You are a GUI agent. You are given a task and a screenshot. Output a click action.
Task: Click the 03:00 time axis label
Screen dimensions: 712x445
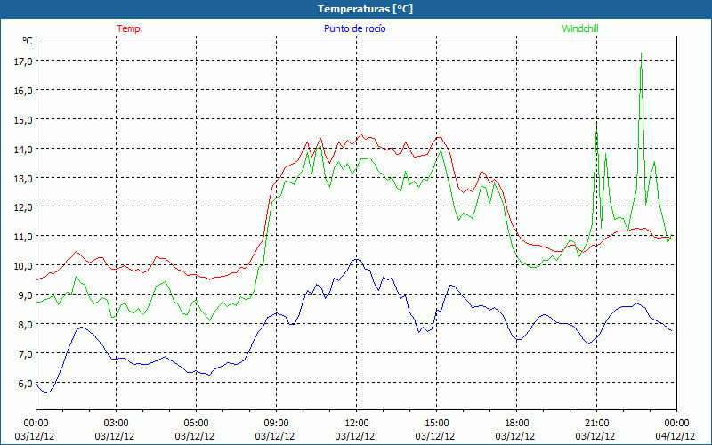pyautogui.click(x=117, y=424)
